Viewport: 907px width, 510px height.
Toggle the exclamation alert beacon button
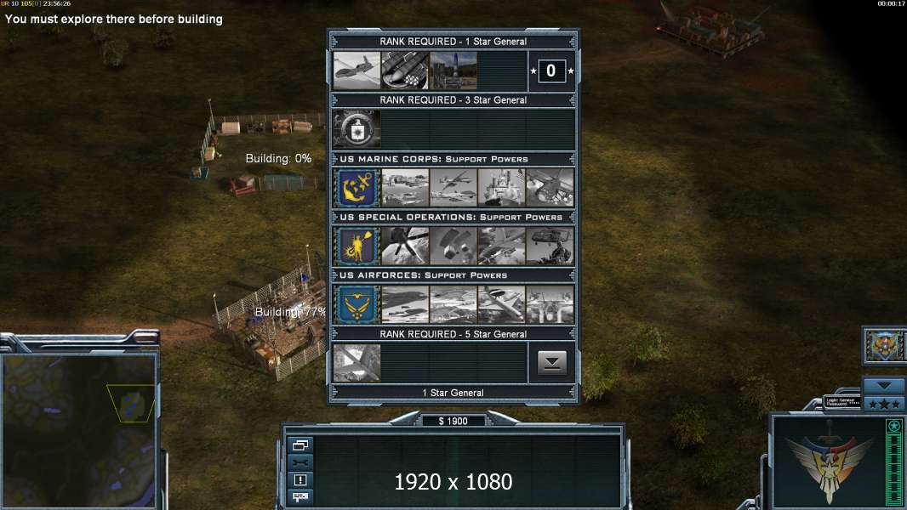(300, 479)
